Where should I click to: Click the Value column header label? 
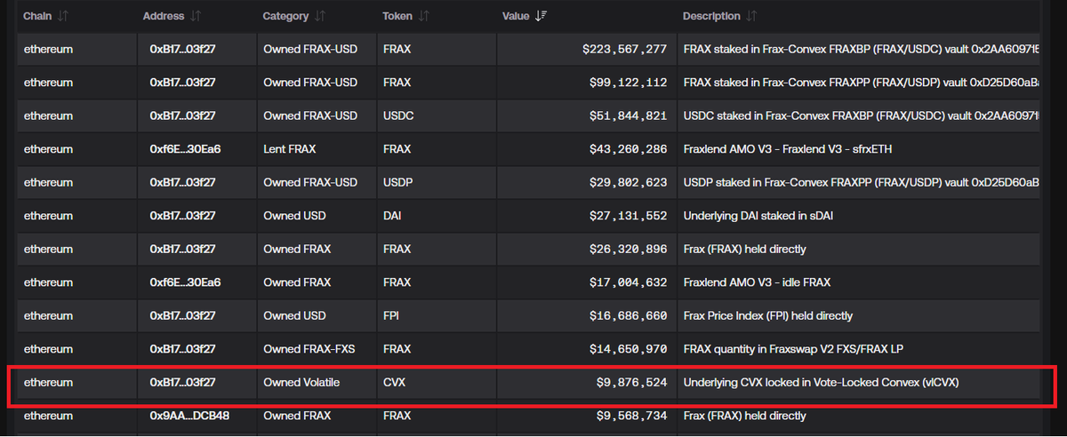[516, 16]
